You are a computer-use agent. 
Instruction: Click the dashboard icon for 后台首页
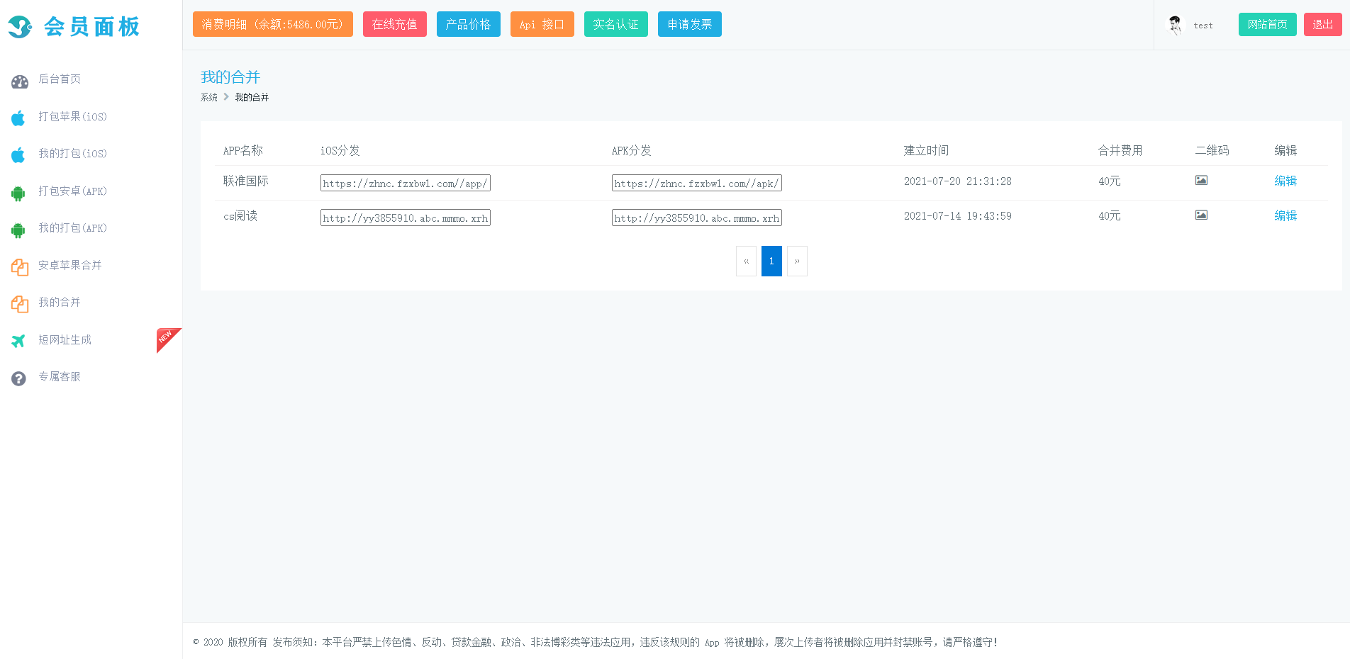(19, 81)
